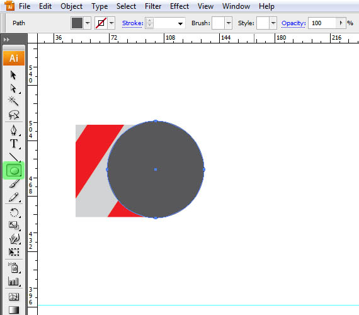
Task: Open the fill color dropdown arrow
Action: click(88, 23)
